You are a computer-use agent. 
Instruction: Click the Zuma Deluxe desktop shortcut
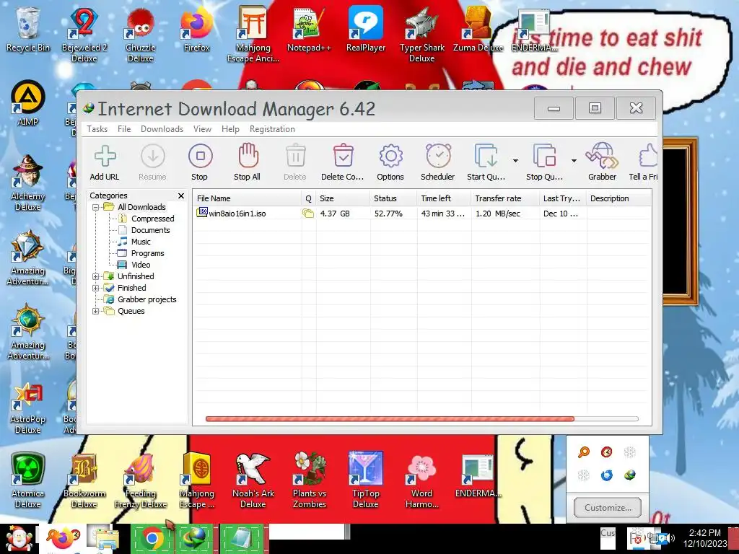[x=478, y=30]
